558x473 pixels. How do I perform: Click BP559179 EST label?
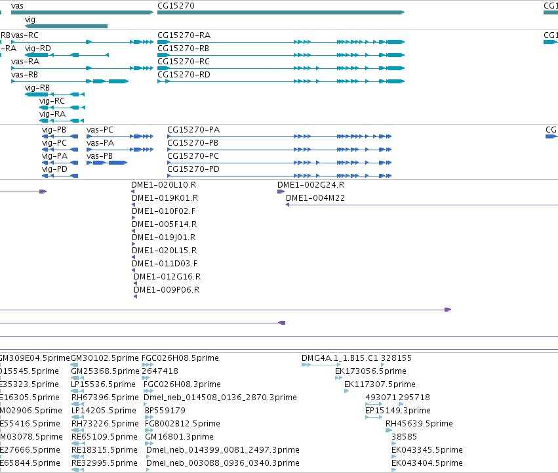click(x=165, y=411)
